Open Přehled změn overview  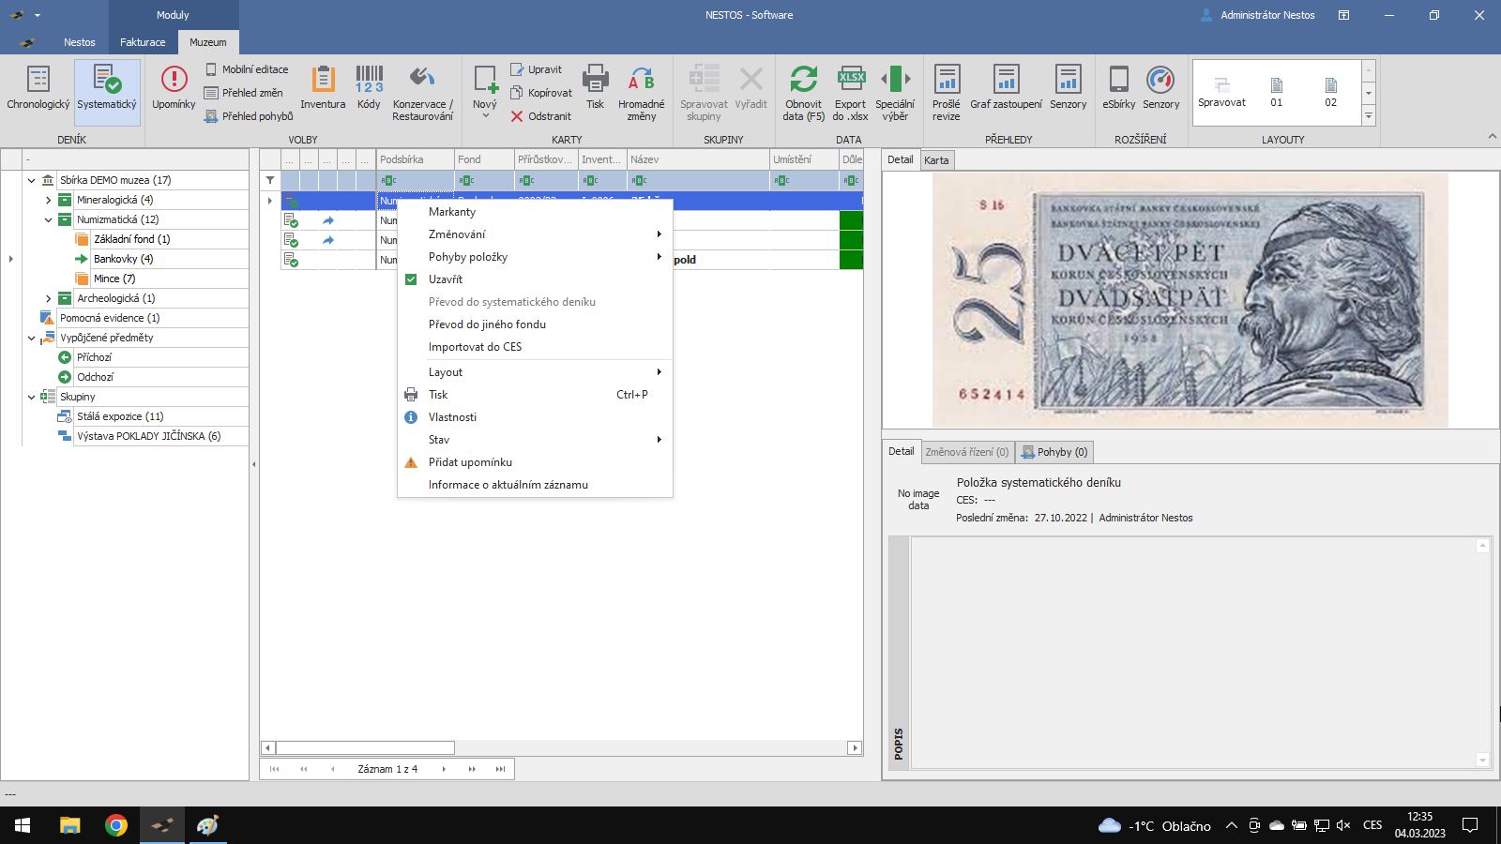coord(244,93)
